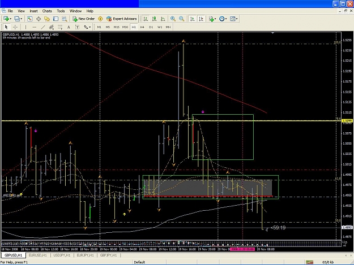Open the Help menu
The width and height of the screenshot is (354, 265).
pyautogui.click(x=90, y=11)
